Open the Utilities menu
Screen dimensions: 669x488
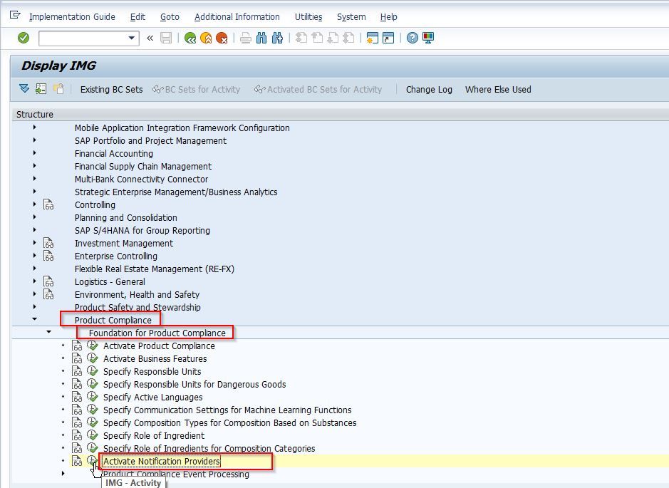click(x=308, y=16)
